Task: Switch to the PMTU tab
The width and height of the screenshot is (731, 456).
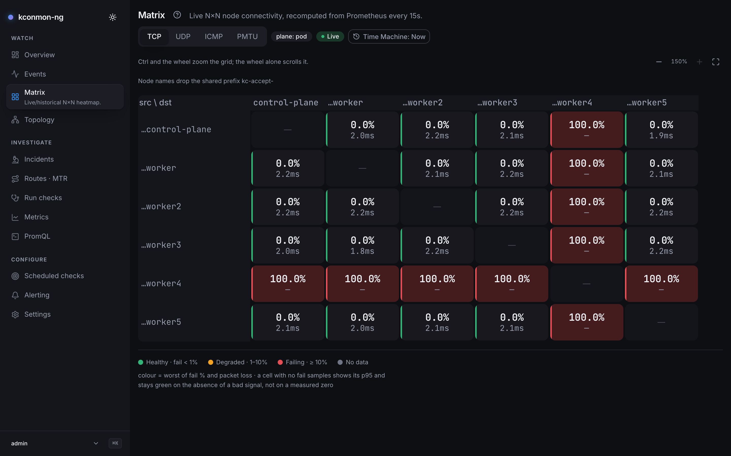Action: (247, 36)
